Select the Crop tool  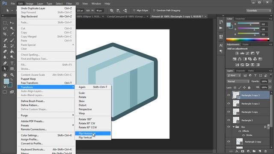[x=5, y=34]
